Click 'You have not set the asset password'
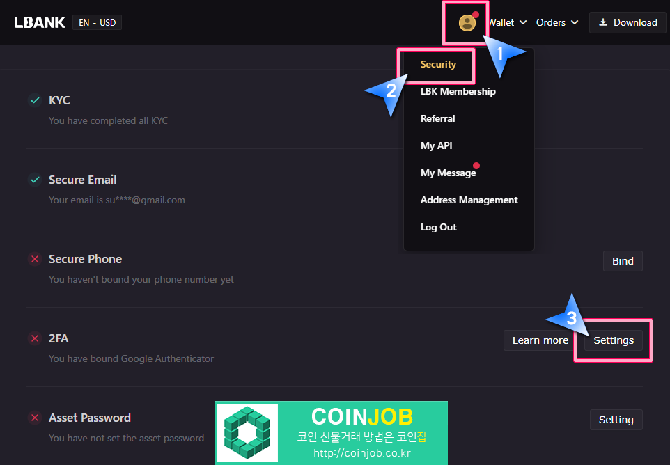The width and height of the screenshot is (670, 465). [127, 438]
